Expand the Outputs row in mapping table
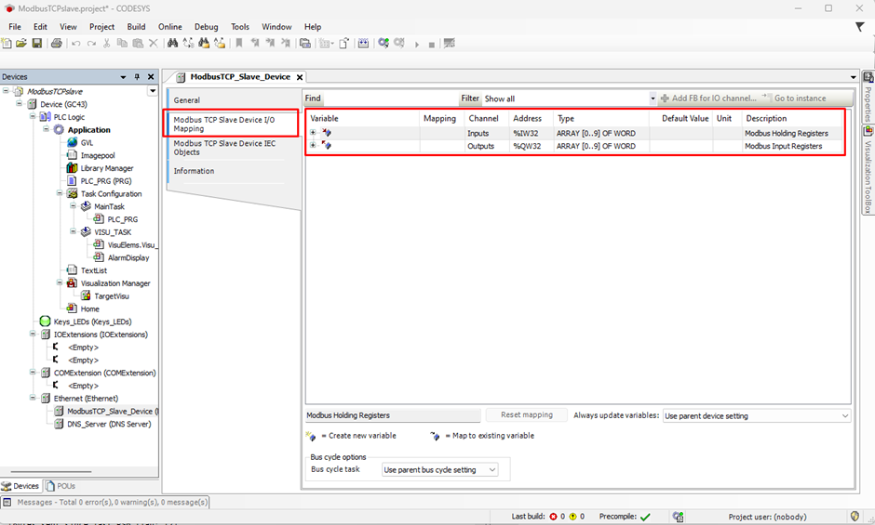This screenshot has width=875, height=525. [313, 146]
